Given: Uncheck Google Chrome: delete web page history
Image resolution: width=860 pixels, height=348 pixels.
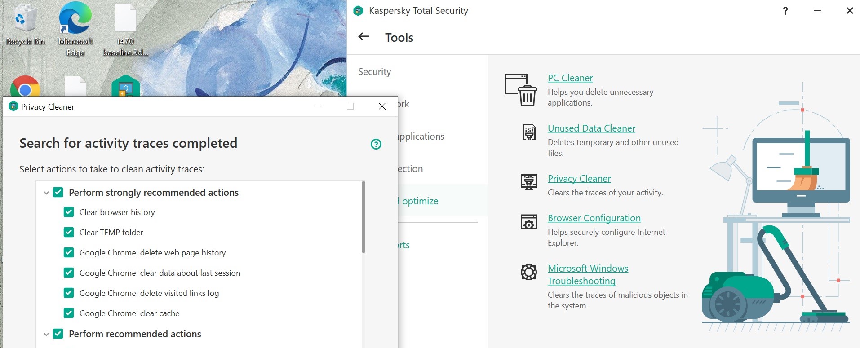Looking at the screenshot, I should point(69,252).
